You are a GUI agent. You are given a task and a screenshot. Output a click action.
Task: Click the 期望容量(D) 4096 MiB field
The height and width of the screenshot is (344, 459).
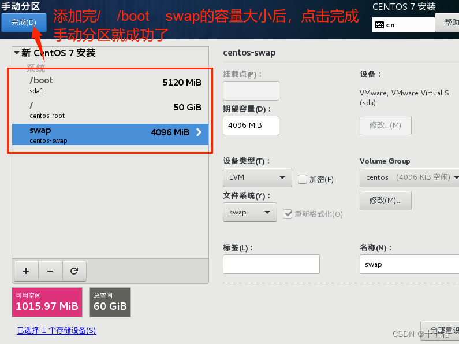coord(251,125)
